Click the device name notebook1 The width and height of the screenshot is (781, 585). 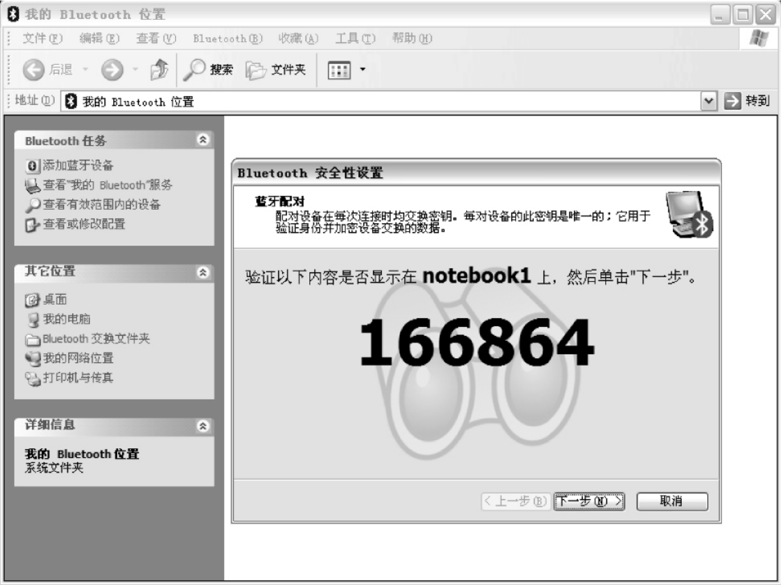(x=477, y=276)
